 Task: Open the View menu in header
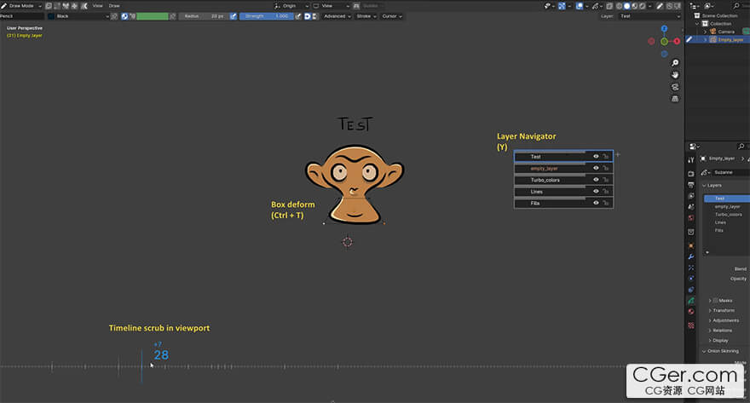pyautogui.click(x=97, y=5)
